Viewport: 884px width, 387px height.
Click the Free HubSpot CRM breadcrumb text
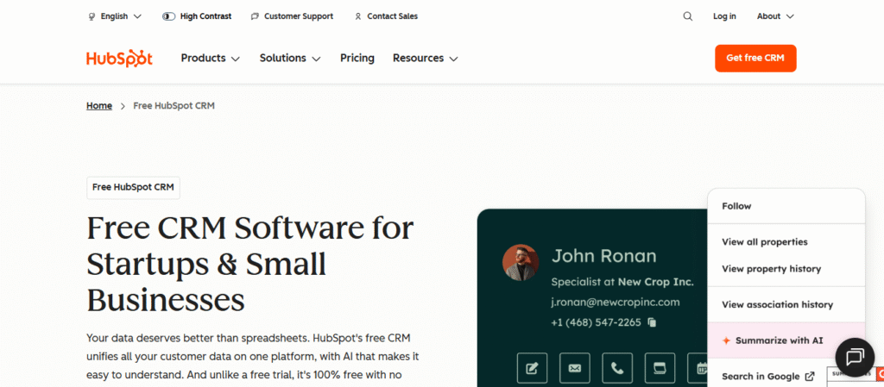click(174, 106)
